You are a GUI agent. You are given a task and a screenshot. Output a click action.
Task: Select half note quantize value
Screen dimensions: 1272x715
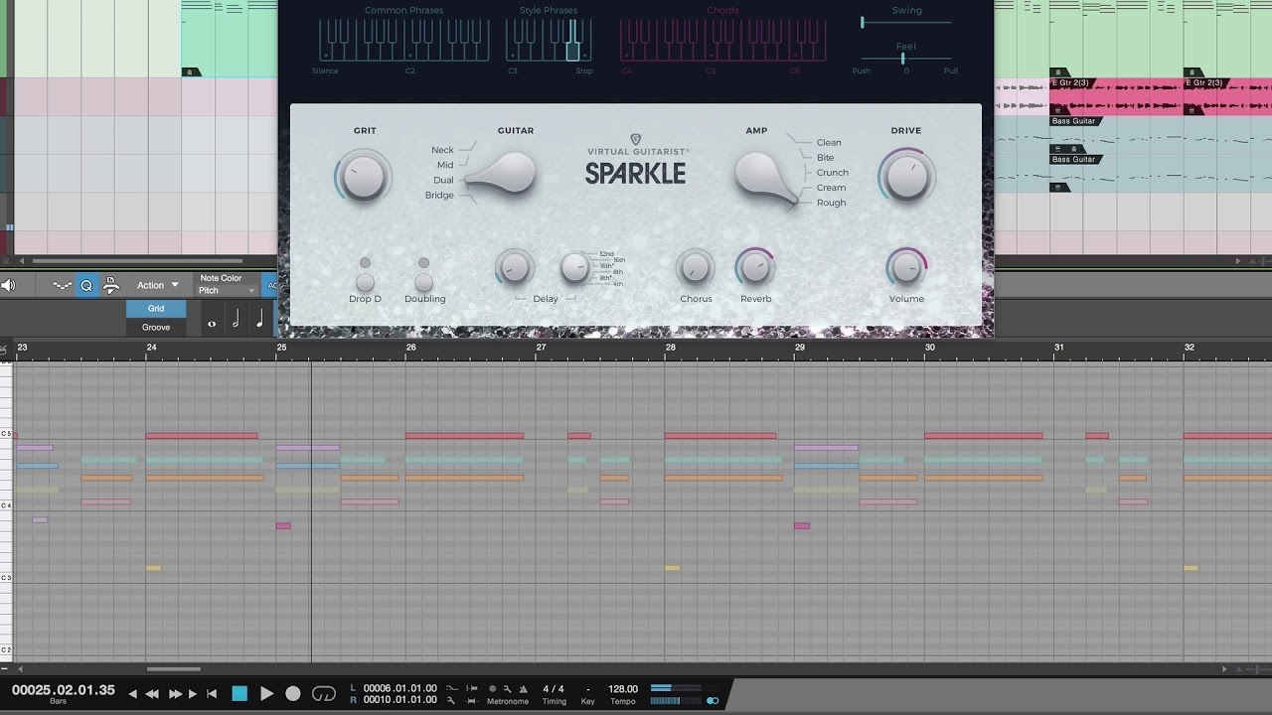click(x=236, y=320)
